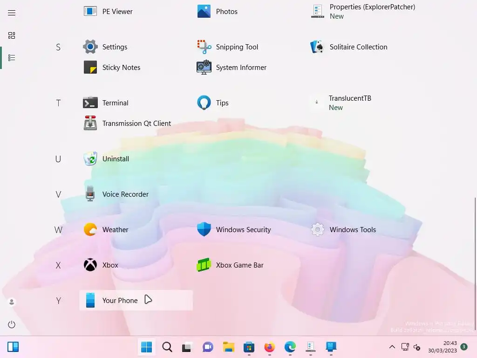Switch to Firefox on the taskbar
Image resolution: width=477 pixels, height=358 pixels.
270,347
